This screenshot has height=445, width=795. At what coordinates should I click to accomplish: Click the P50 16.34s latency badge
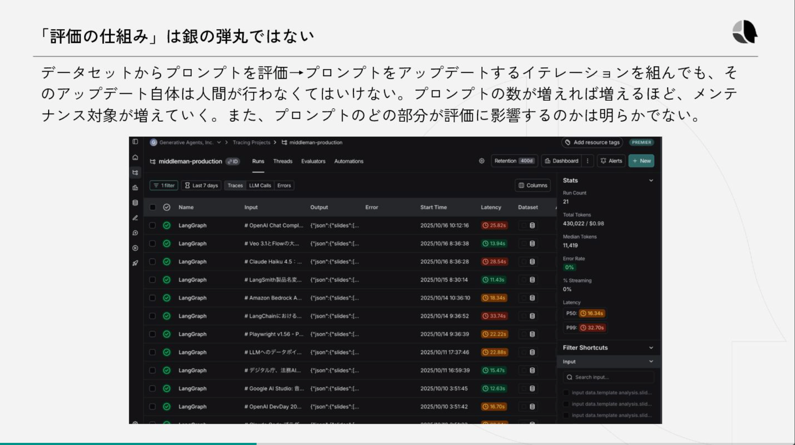click(x=592, y=313)
